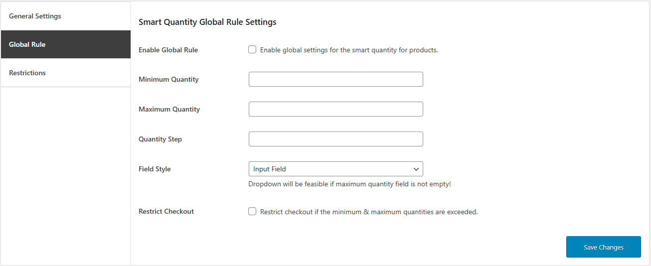Click the Field Style label
651x266 pixels.
(155, 169)
